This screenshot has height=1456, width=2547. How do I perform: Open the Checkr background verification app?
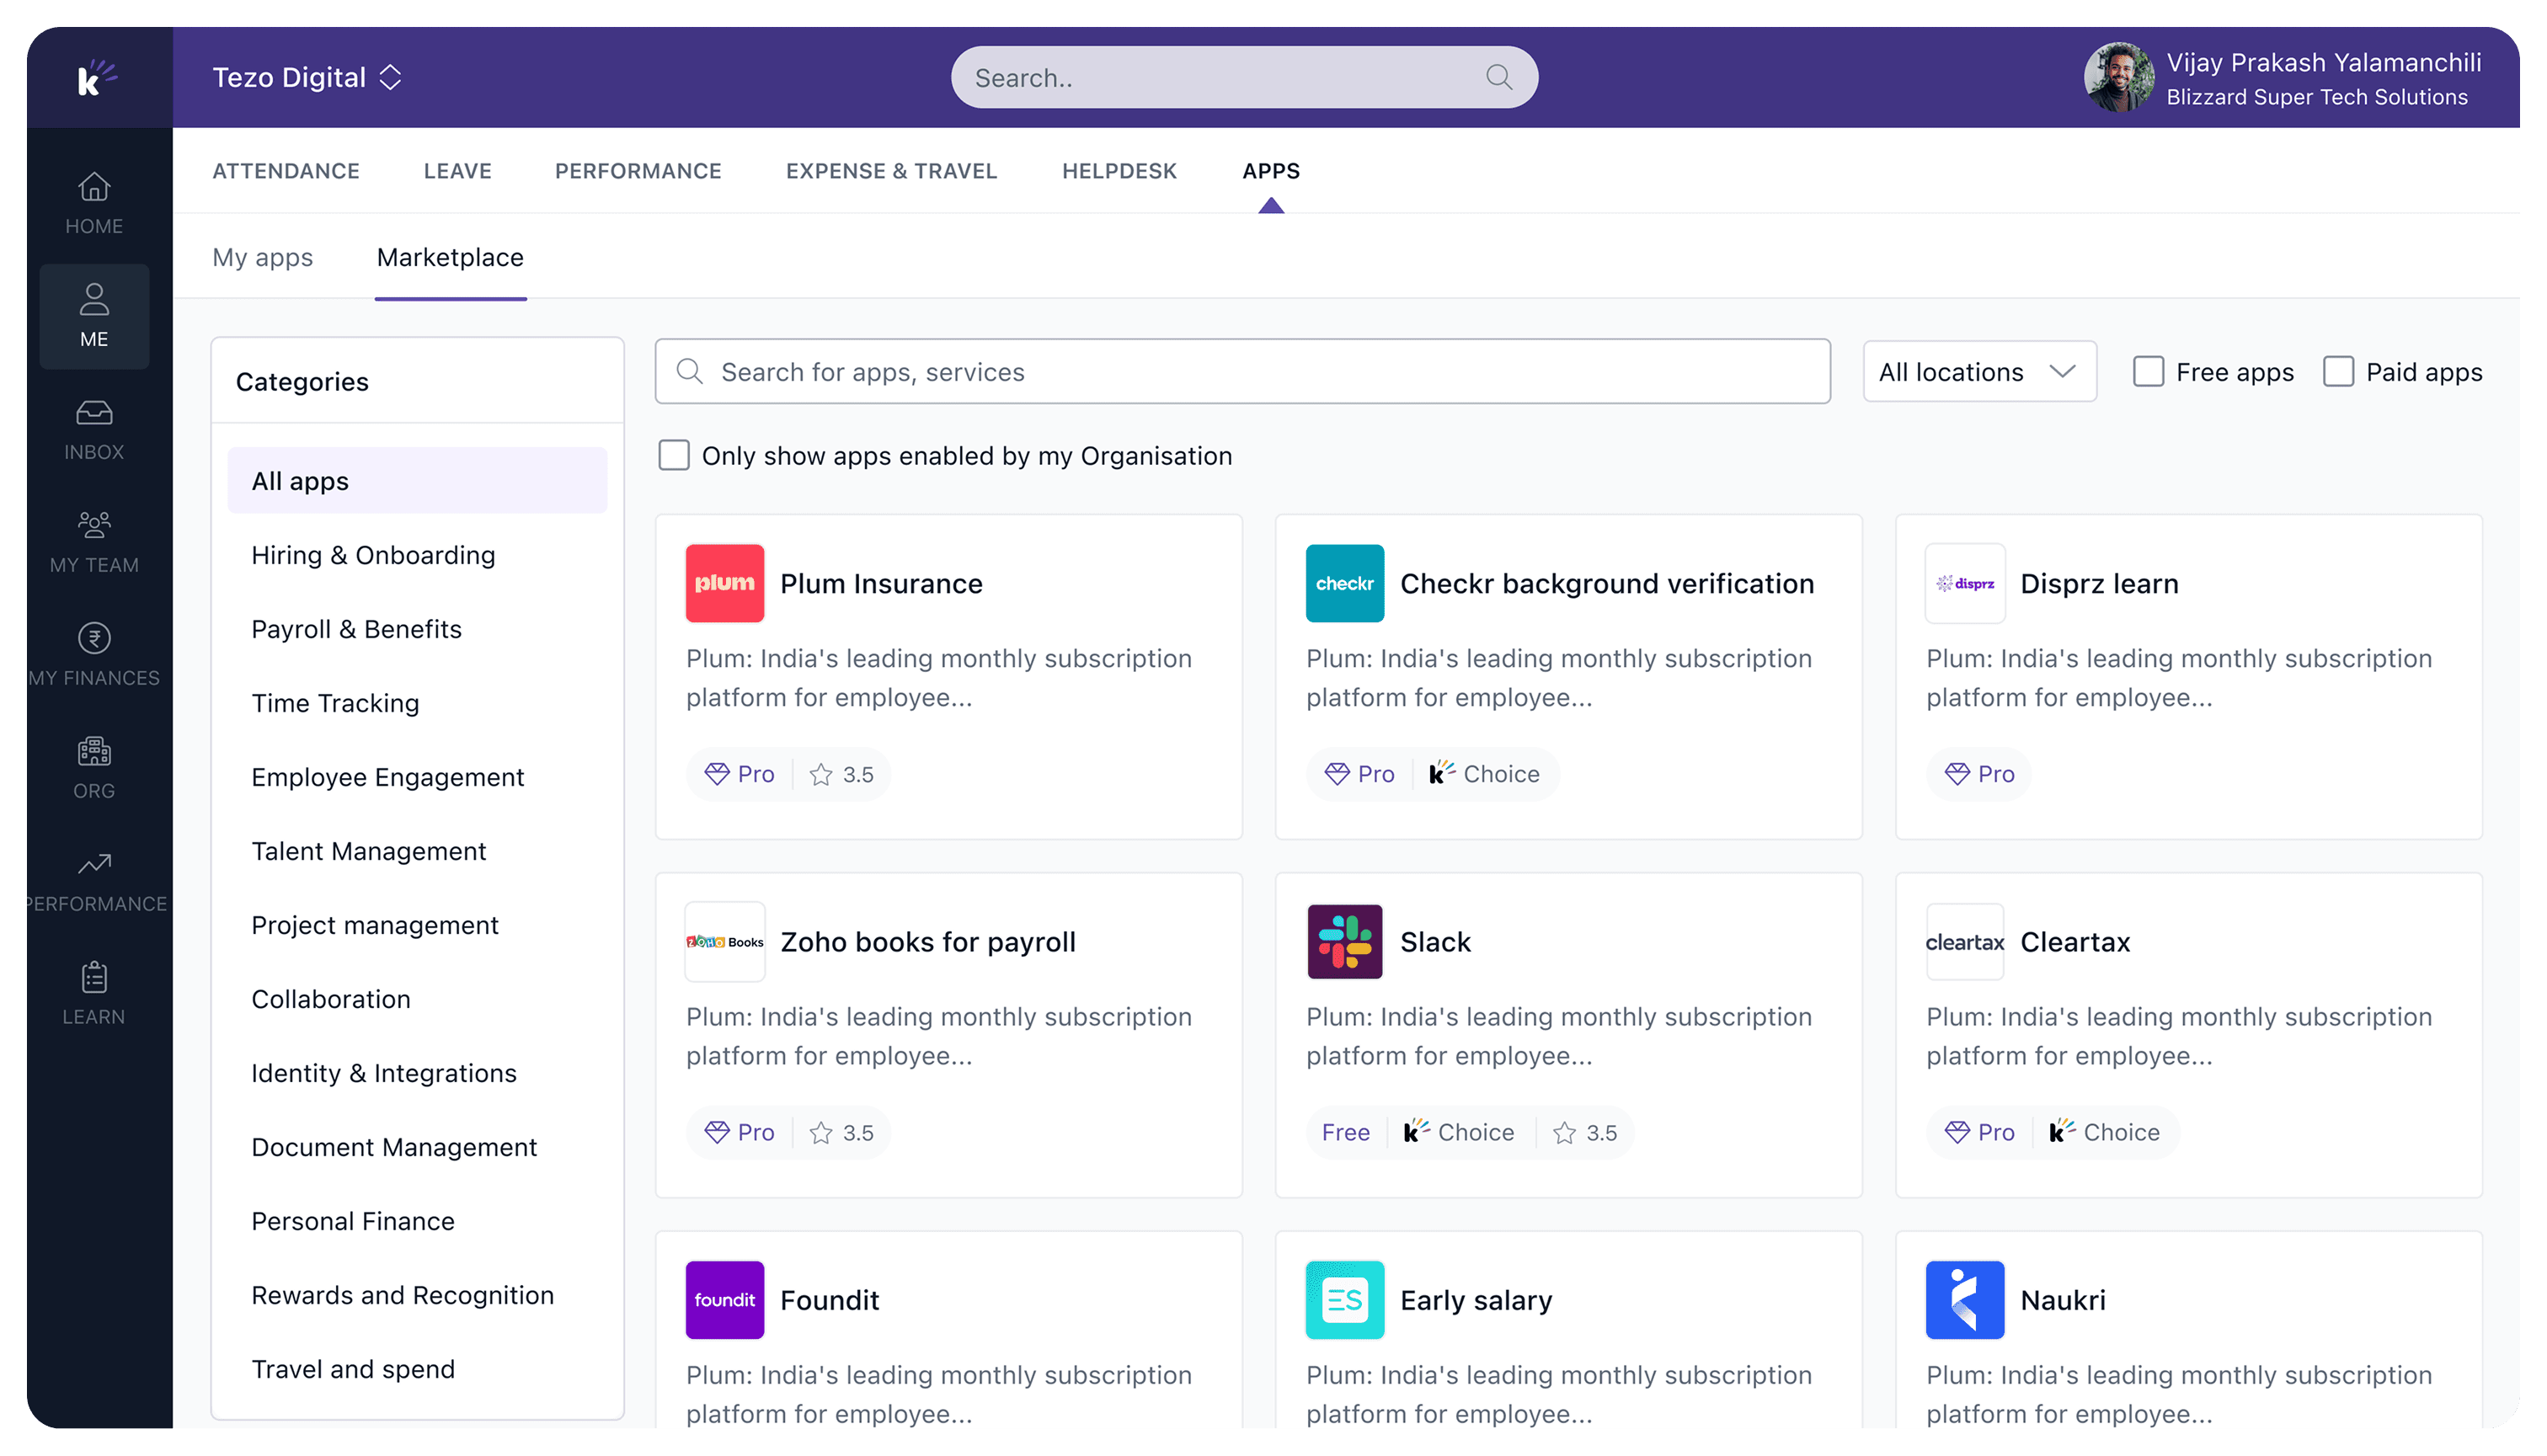[1606, 584]
